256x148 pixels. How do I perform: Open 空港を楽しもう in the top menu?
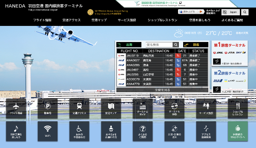[200, 20]
